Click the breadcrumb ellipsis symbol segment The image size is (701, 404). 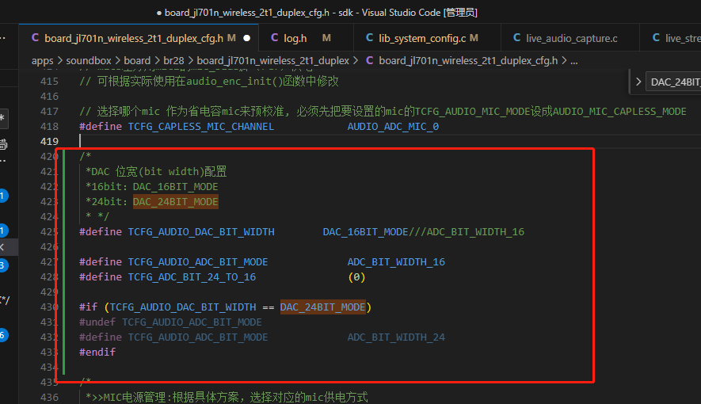[574, 61]
